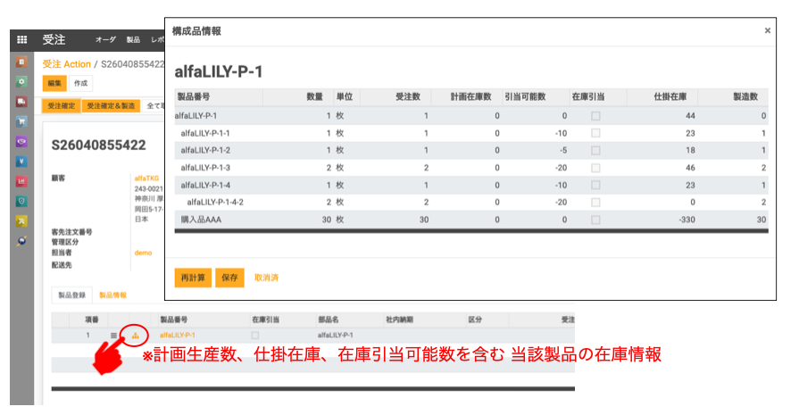The height and width of the screenshot is (415, 799).
Task: Click the 46 仕掛在庫 value
Action: point(690,168)
